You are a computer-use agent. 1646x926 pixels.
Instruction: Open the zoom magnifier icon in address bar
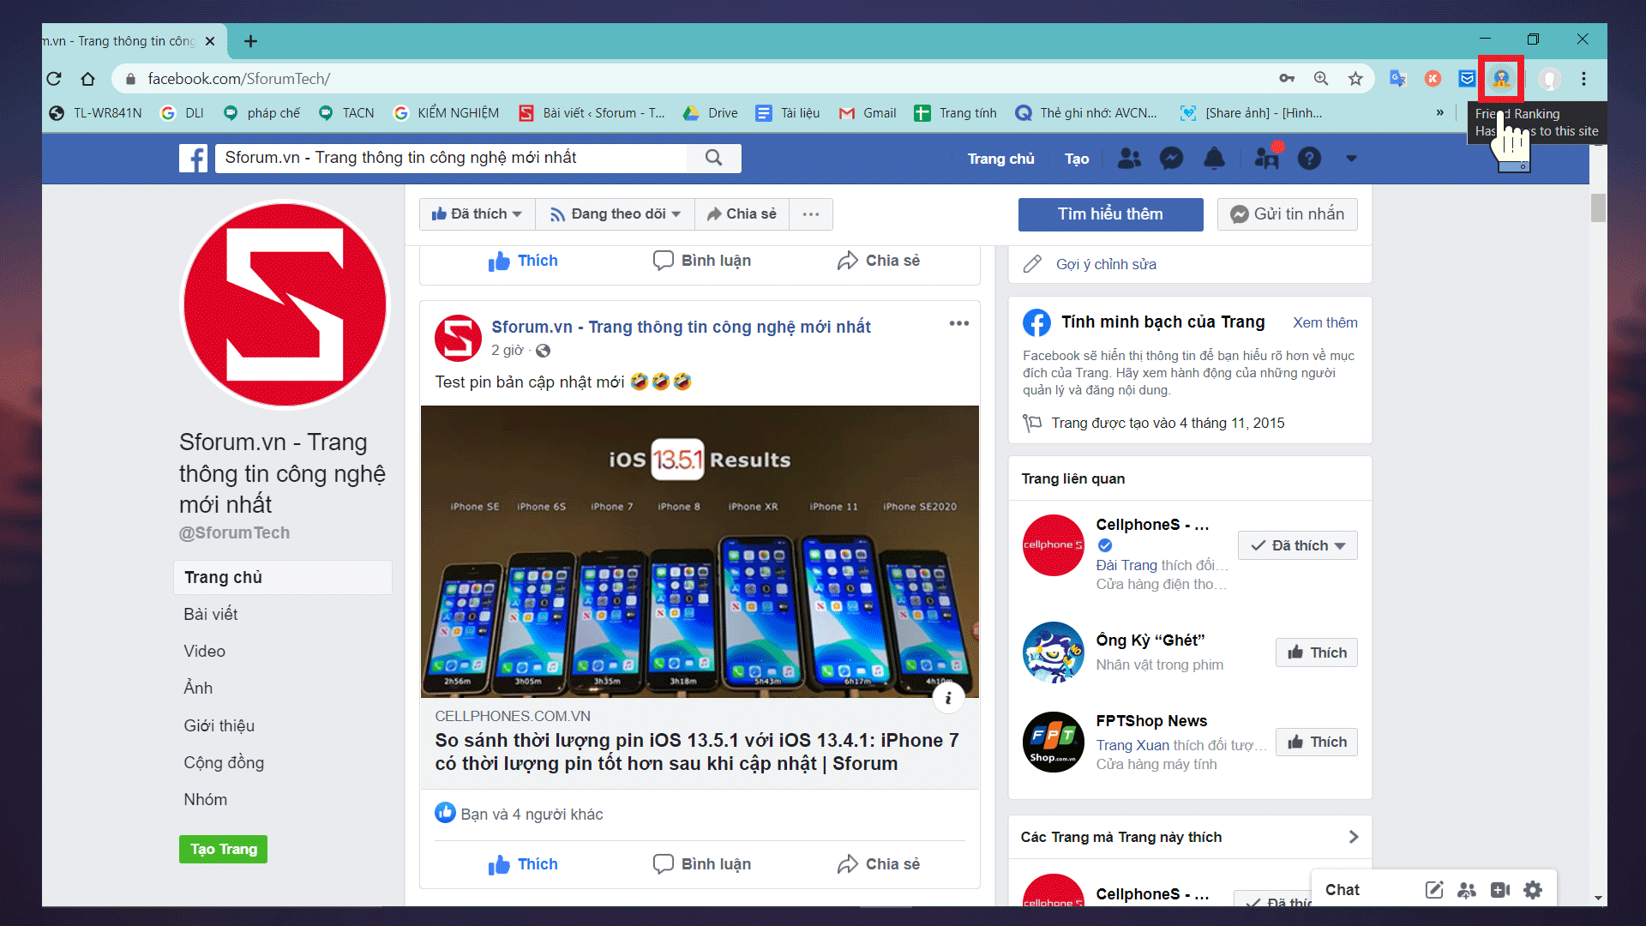(1321, 79)
